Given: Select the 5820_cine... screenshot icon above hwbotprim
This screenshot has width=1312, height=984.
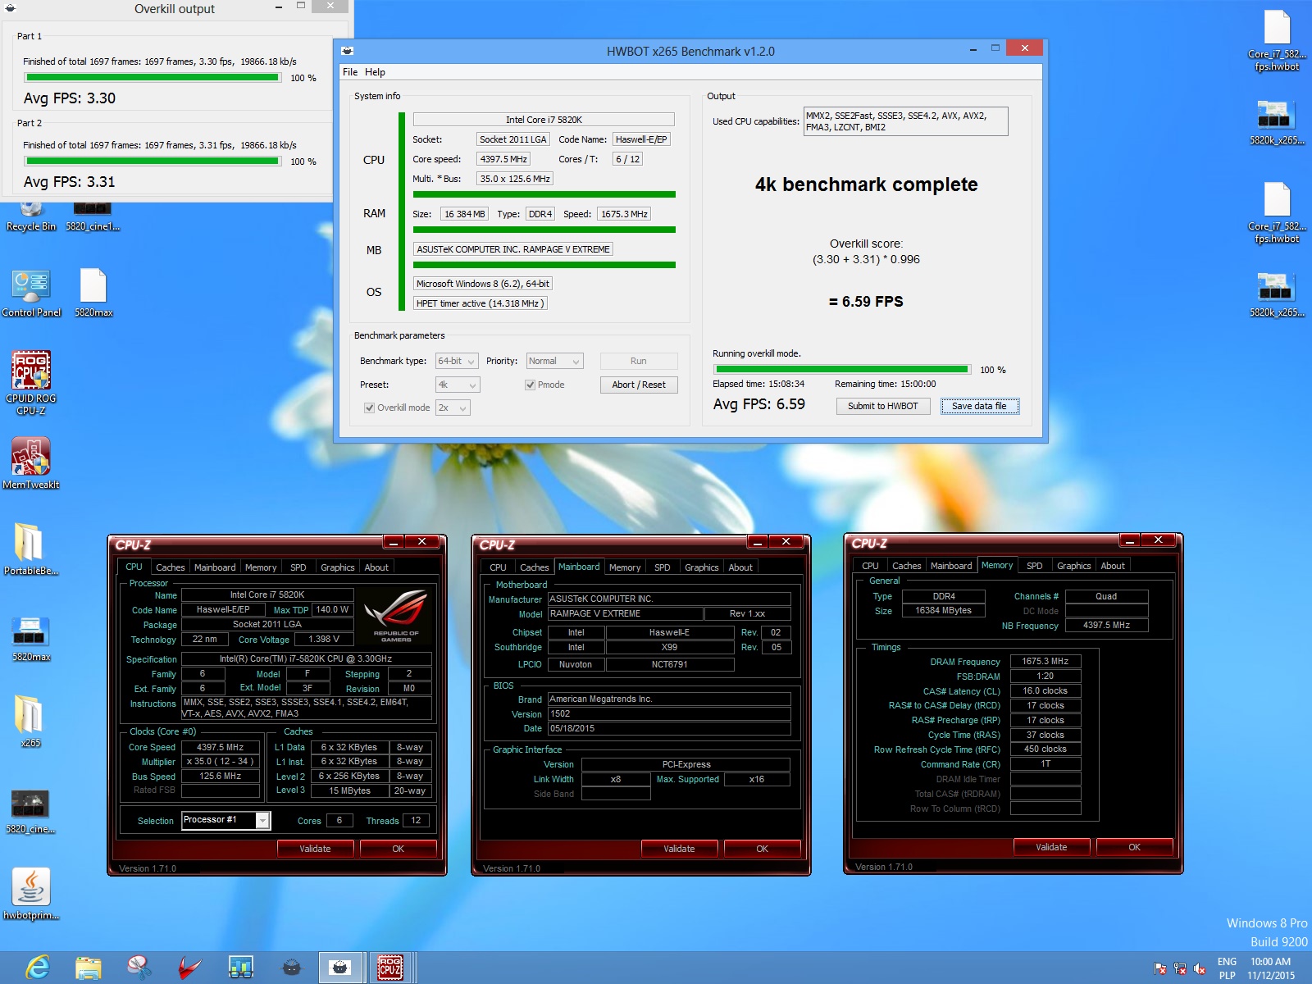Looking at the screenshot, I should (31, 811).
